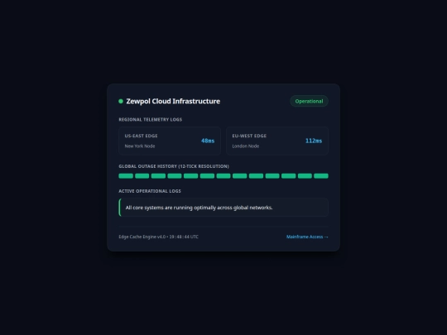This screenshot has width=447, height=335.
Task: Click the first outage history tick
Action: tap(126, 176)
